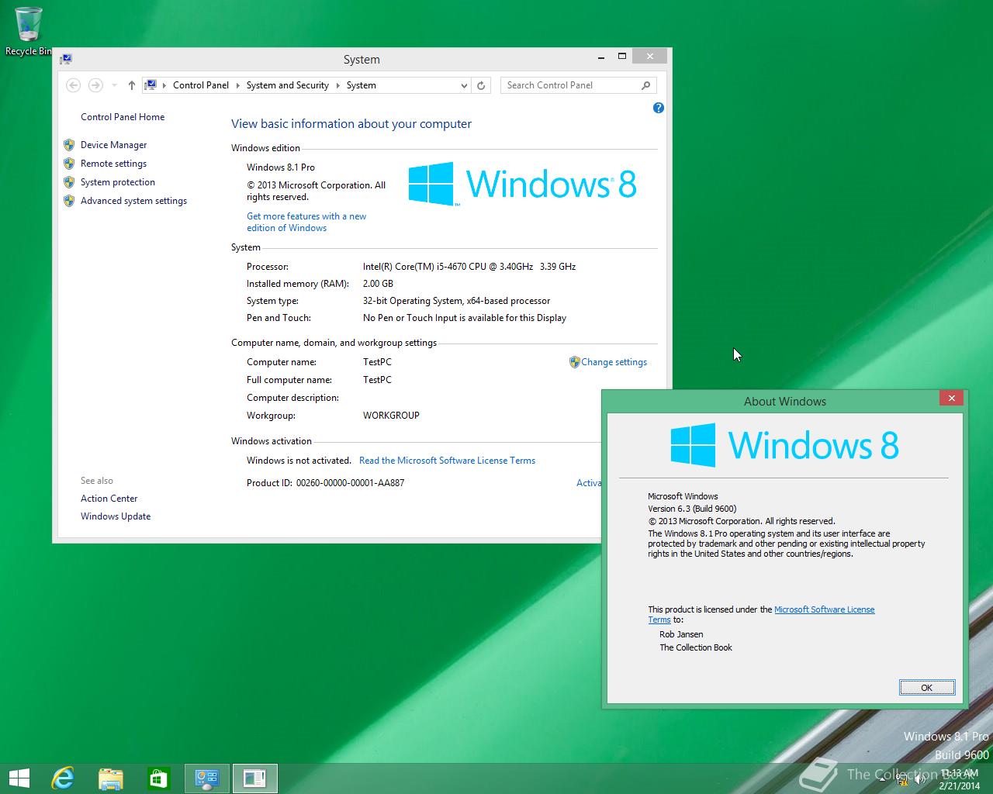Open the Start button on taskbar
993x794 pixels.
[19, 778]
